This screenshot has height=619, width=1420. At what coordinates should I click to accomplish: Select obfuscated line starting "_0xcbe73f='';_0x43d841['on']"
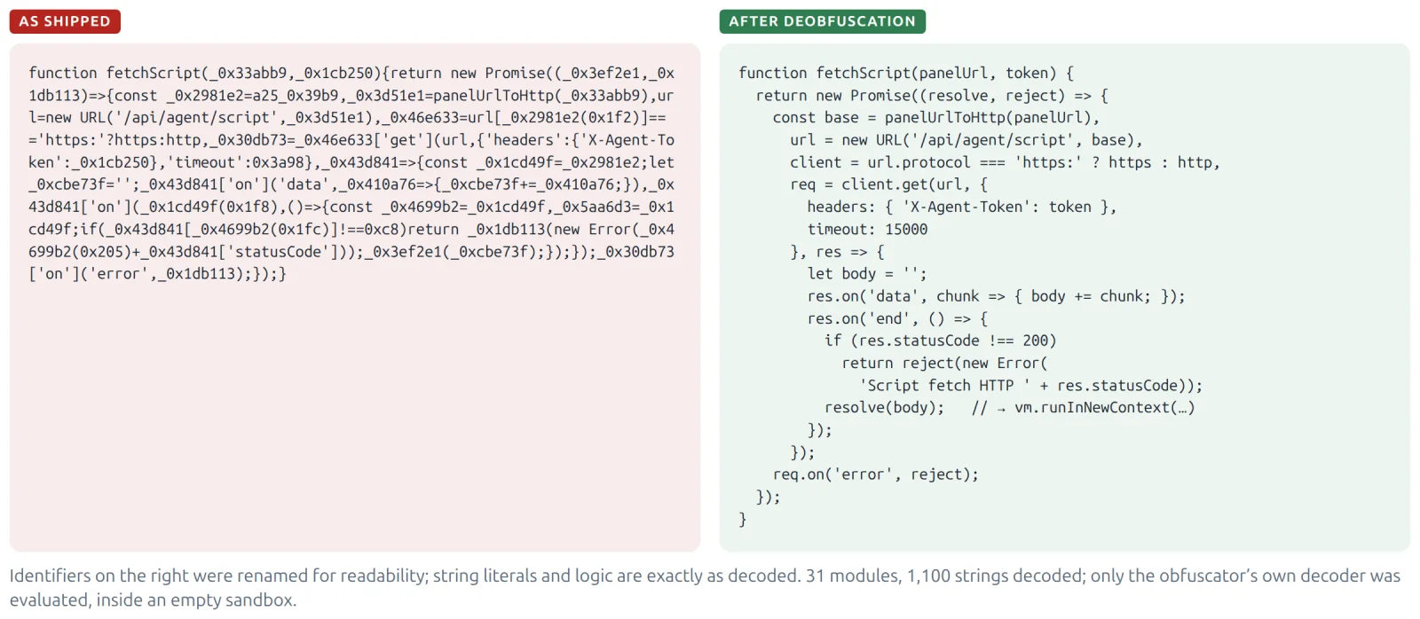click(x=351, y=184)
